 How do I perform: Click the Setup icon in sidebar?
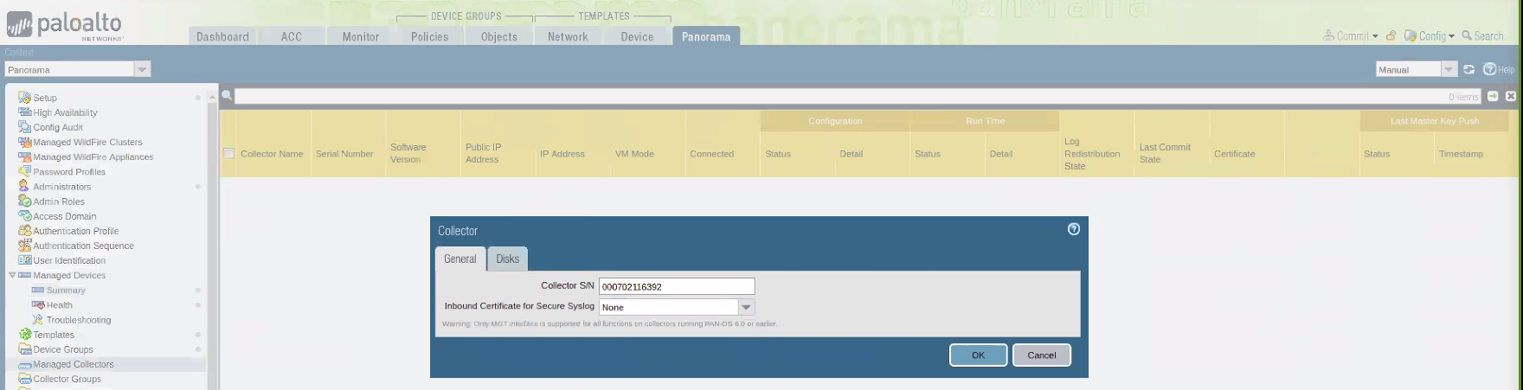tap(24, 98)
